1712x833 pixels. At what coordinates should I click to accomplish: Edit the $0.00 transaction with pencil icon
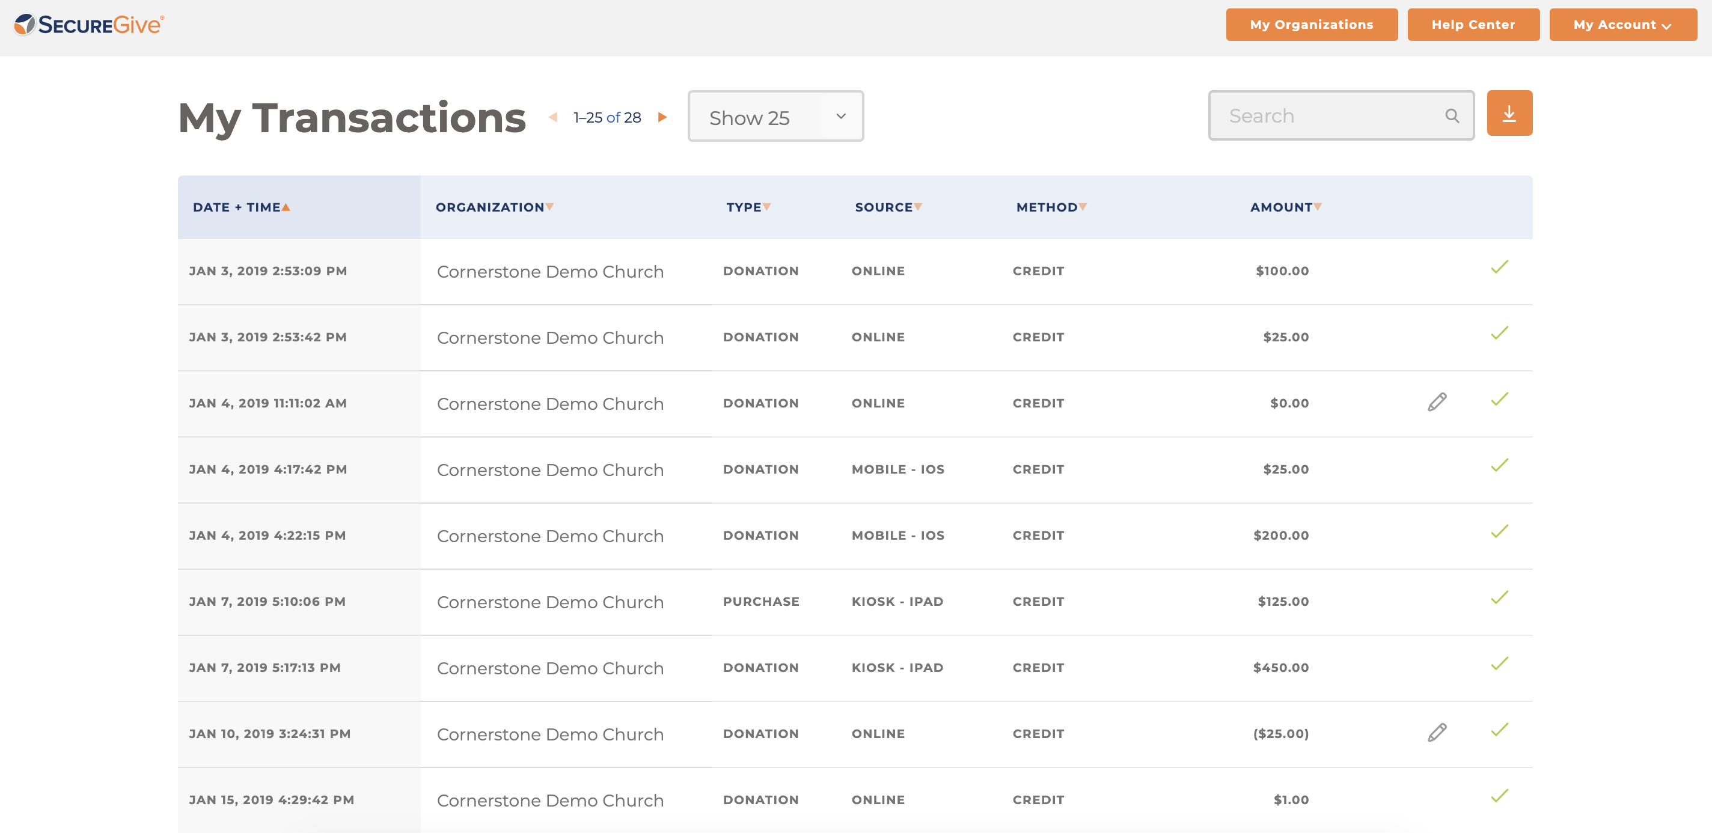(1437, 403)
